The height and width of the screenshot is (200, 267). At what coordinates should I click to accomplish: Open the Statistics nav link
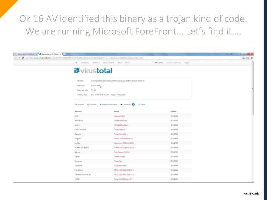click(96, 63)
